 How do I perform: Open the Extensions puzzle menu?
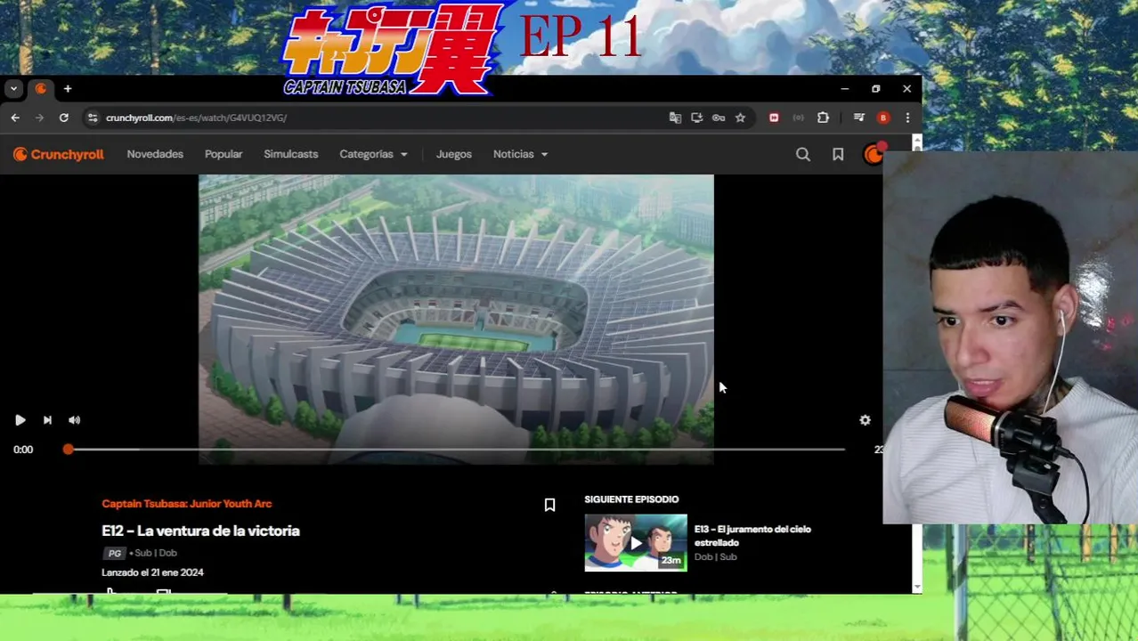click(823, 118)
